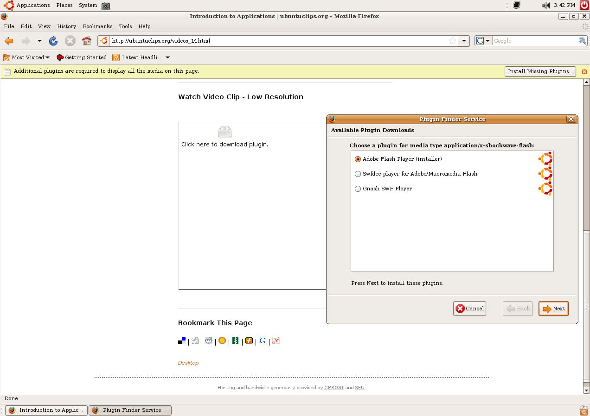Open the trash icon in bottom panel
Image resolution: width=590 pixels, height=416 pixels.
click(584, 410)
